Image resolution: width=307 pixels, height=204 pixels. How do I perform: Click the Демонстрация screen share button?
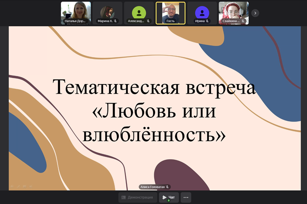point(137,198)
